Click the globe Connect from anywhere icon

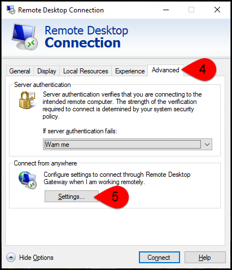[28, 180]
